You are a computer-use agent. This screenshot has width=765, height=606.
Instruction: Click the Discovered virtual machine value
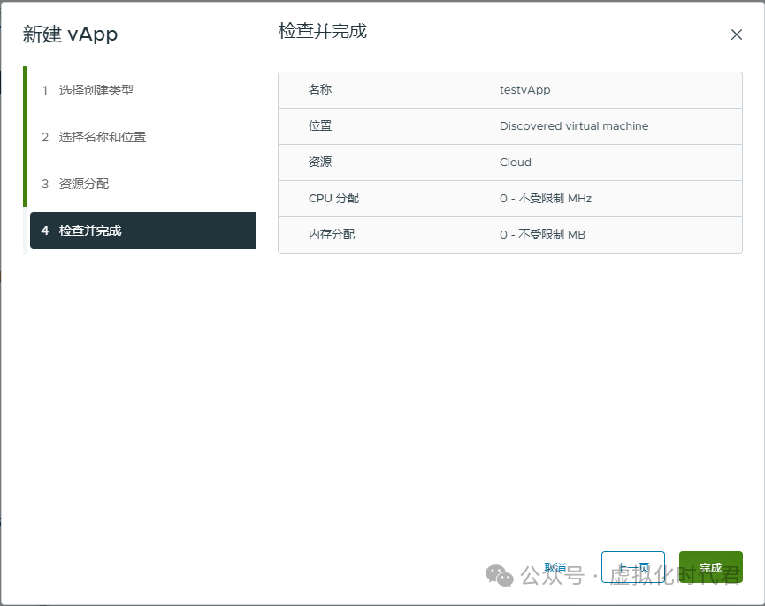tap(574, 125)
